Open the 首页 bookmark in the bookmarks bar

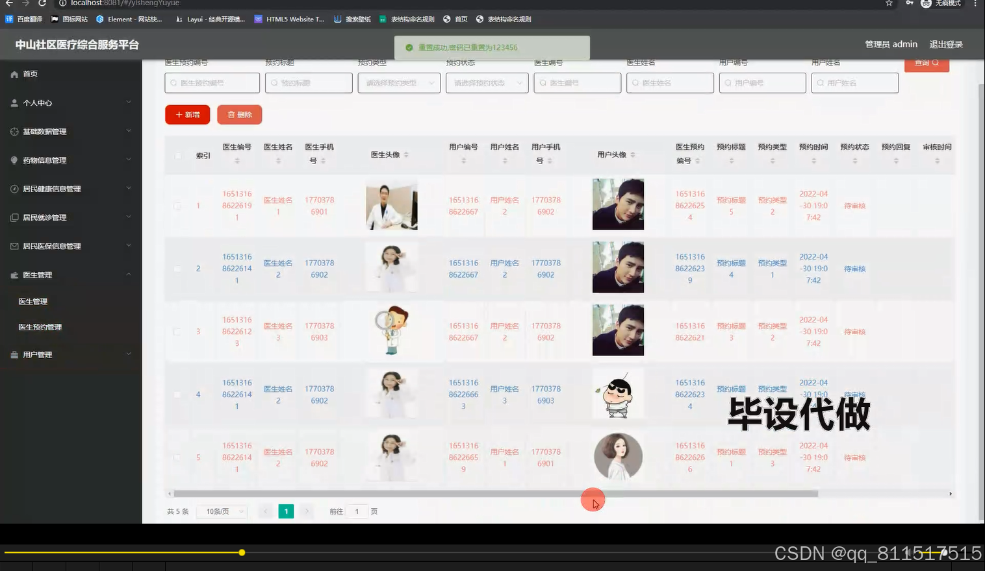455,19
